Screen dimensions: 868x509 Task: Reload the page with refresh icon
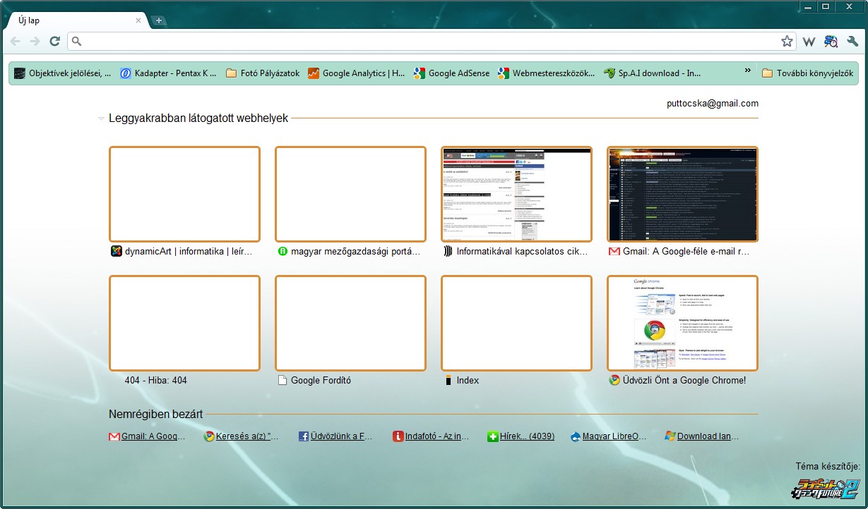tap(54, 42)
